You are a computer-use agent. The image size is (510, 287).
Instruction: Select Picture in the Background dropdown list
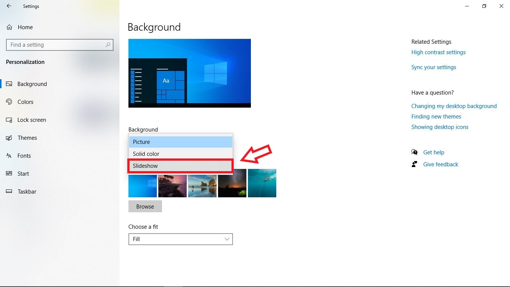tap(181, 142)
